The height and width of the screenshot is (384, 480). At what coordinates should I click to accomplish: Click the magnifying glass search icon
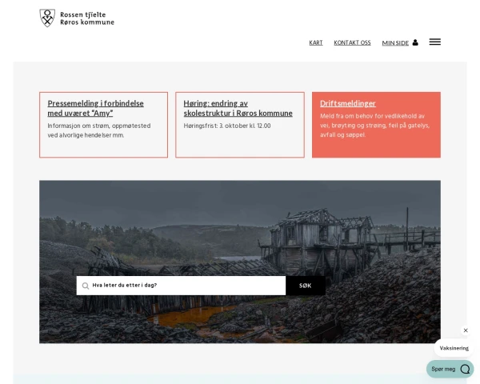(86, 286)
